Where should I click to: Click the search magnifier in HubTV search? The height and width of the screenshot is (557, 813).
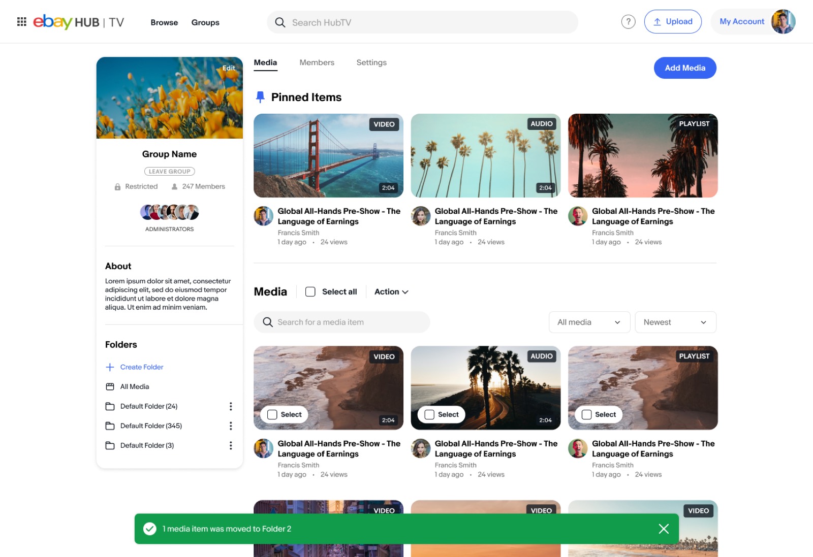coord(280,22)
